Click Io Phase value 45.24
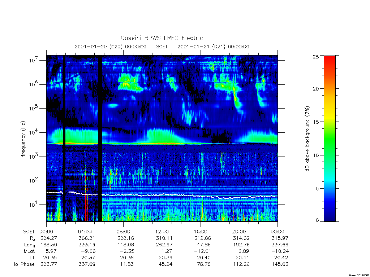370x277 pixels. [x=165, y=264]
